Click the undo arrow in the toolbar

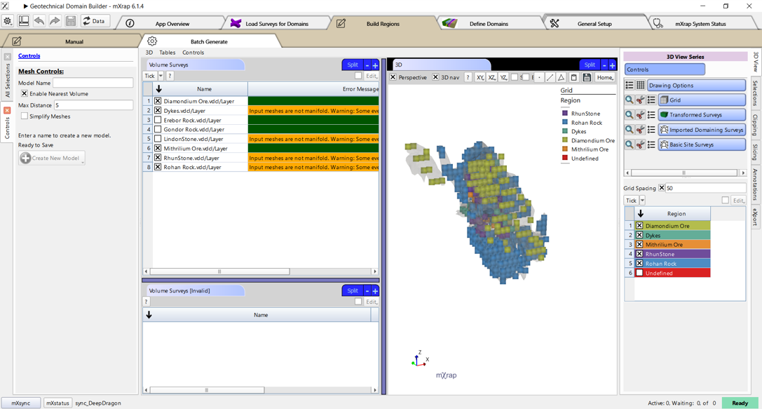39,21
